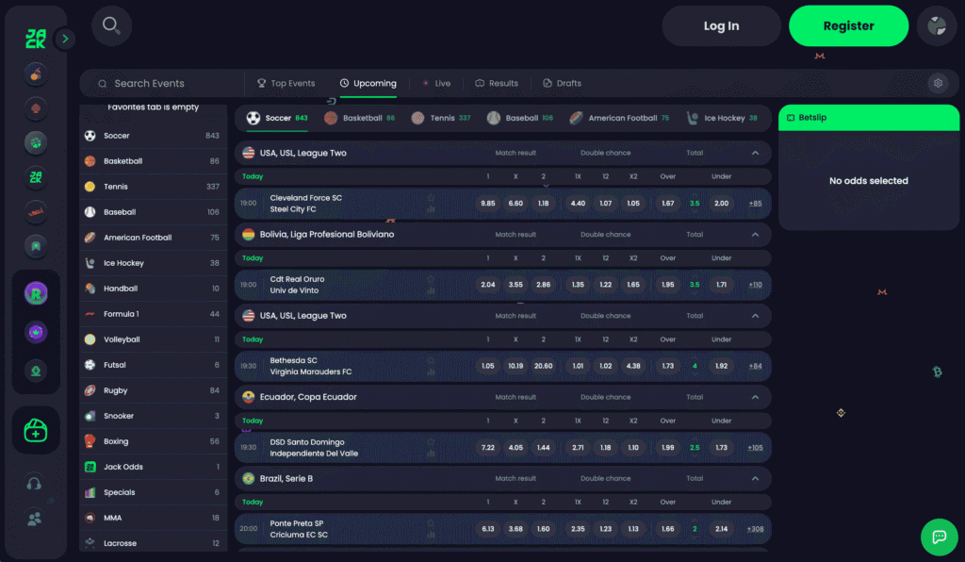Select Basketball 86 in sport strip
Screen dimensions: 965x562
[x=360, y=118]
